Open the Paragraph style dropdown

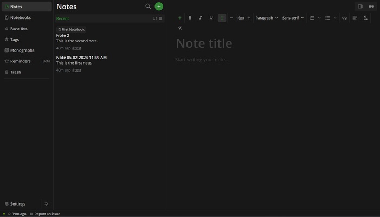point(267,18)
